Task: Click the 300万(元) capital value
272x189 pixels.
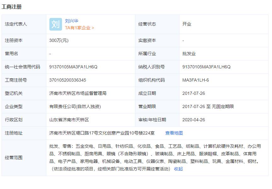Action: 59,40
